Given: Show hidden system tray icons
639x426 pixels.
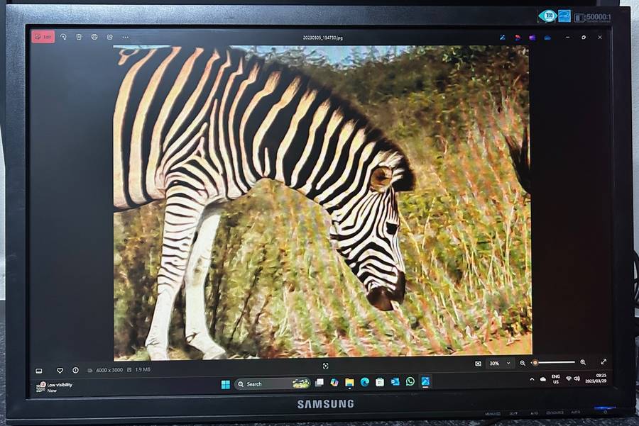Looking at the screenshot, I should tap(532, 379).
